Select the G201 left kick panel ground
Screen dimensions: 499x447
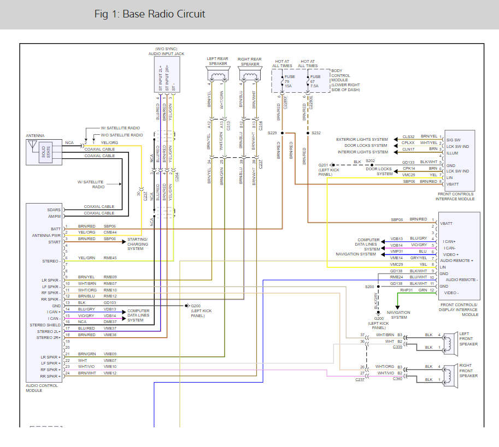[332, 165]
